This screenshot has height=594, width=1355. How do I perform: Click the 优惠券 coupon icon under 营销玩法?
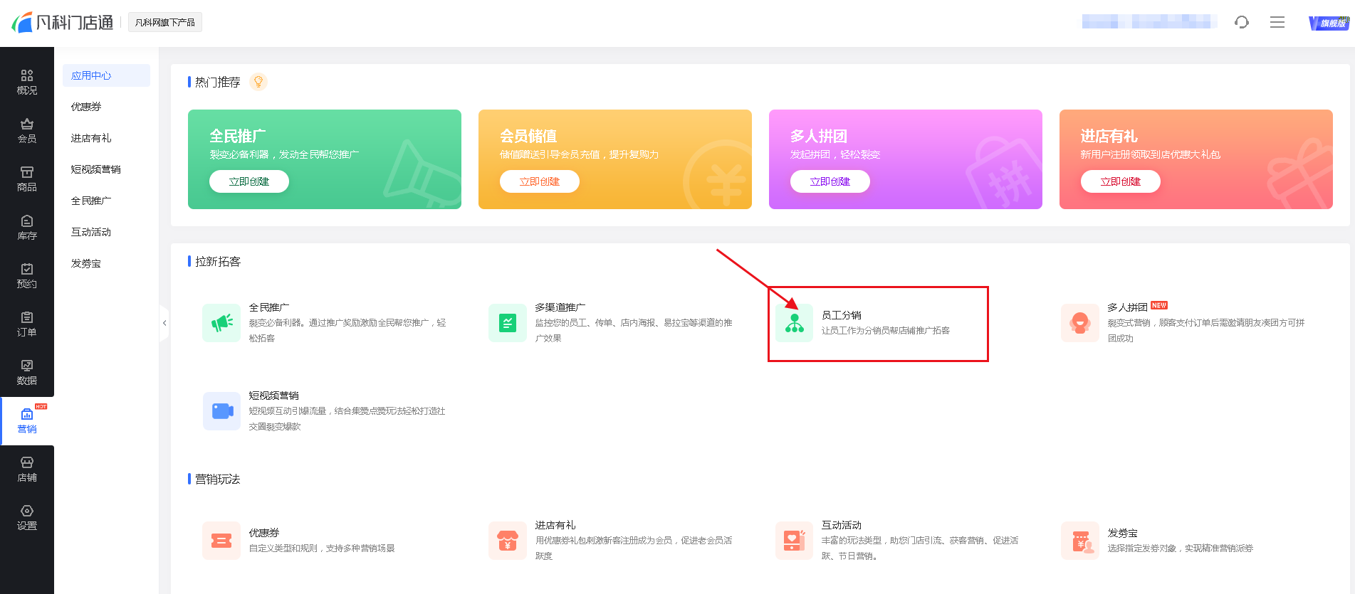point(221,541)
